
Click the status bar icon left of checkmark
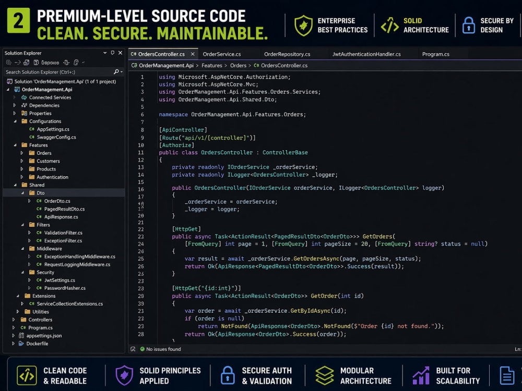click(x=133, y=349)
